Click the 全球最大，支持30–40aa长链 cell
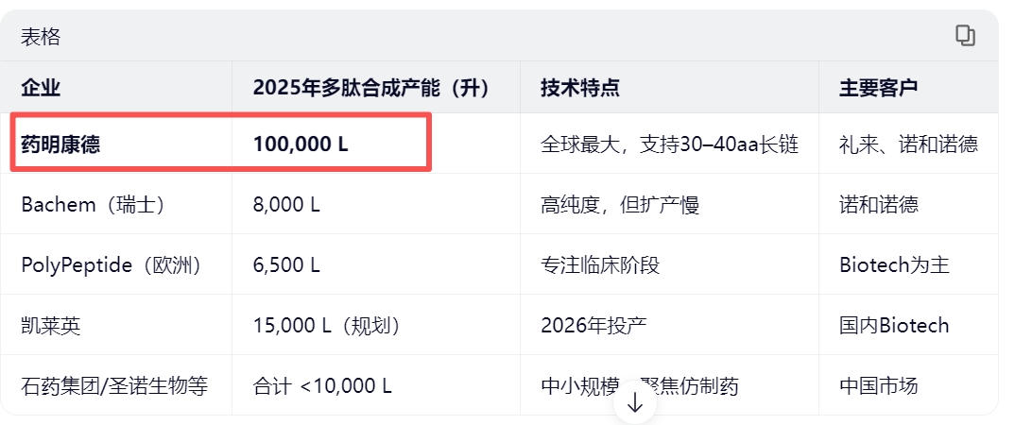 coord(669,144)
